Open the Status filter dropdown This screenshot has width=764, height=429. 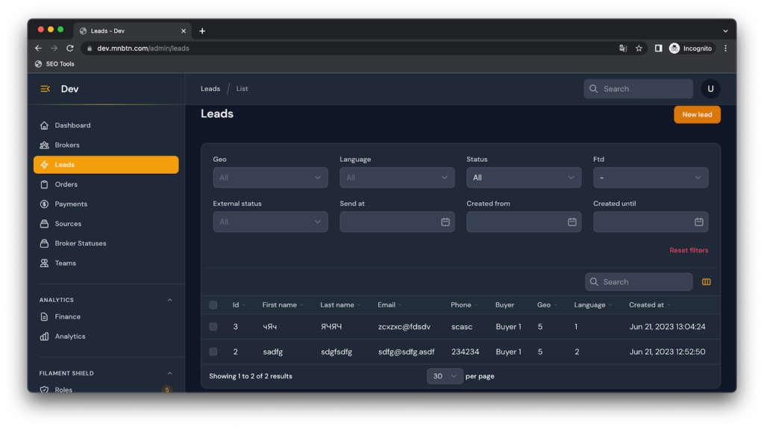click(523, 178)
